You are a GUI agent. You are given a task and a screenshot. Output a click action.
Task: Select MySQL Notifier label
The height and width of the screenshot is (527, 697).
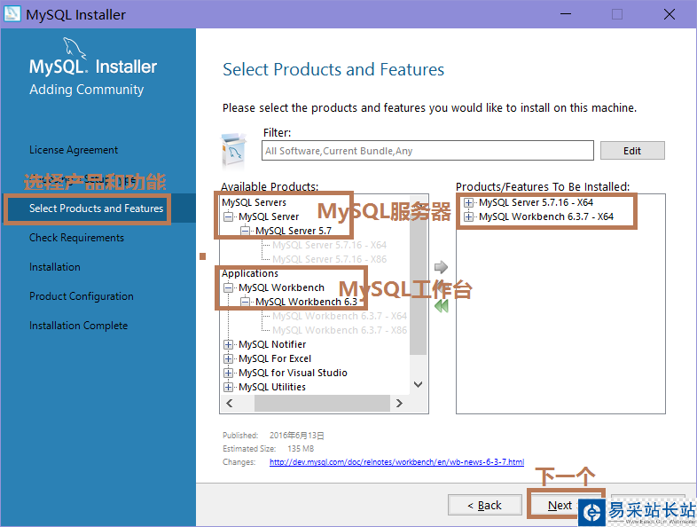point(272,344)
